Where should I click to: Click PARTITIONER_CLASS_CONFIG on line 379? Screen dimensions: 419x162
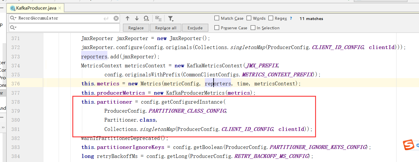pyautogui.click(x=187, y=111)
